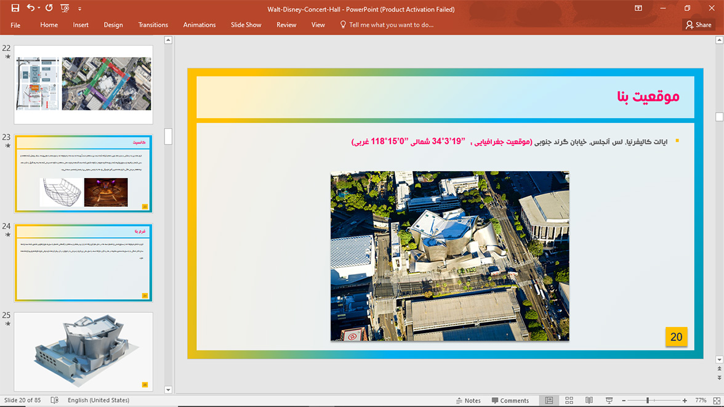The image size is (724, 407).
Task: Start slideshow from beginning icon in Quick Access
Action: [65, 8]
